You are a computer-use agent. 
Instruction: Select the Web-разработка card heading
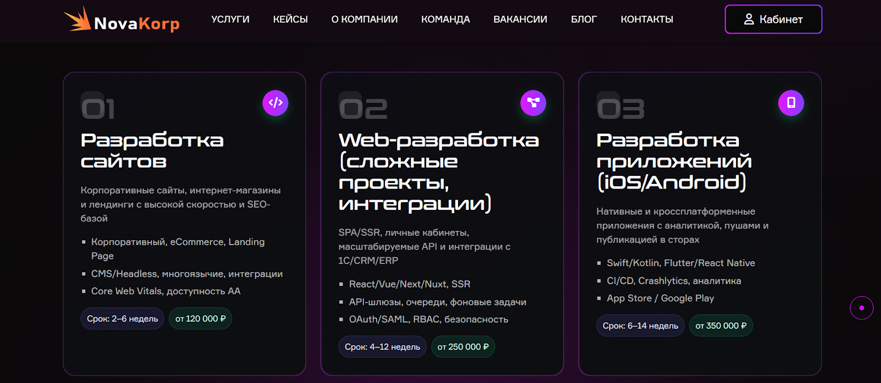[438, 171]
